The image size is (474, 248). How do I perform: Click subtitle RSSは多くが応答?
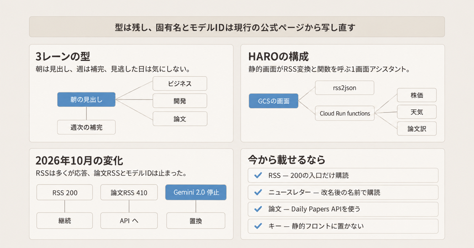pyautogui.click(x=111, y=173)
